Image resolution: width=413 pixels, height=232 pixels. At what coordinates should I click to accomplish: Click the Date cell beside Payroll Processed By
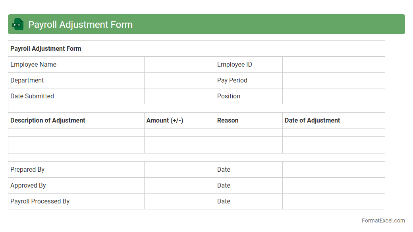334,201
